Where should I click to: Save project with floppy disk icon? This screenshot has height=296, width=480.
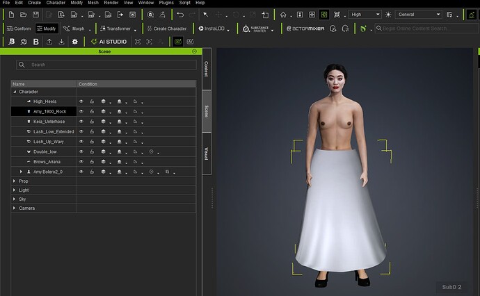pos(35,15)
